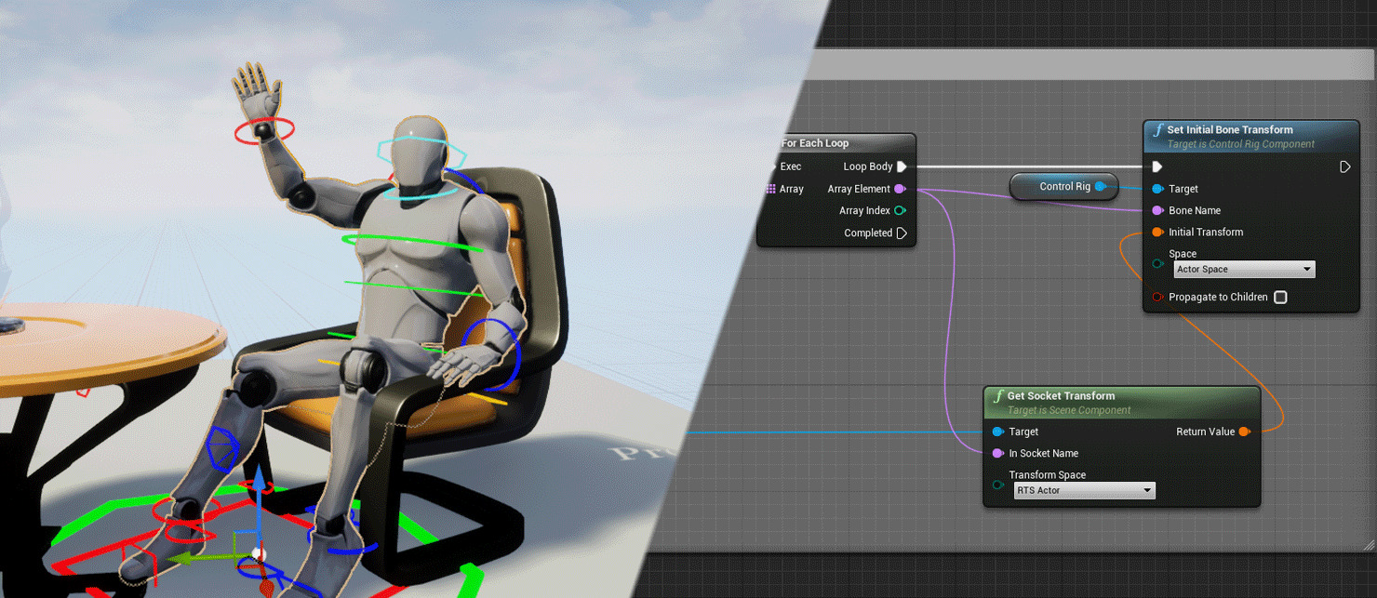Click the Control Rig variable output pin

pyautogui.click(x=1100, y=186)
